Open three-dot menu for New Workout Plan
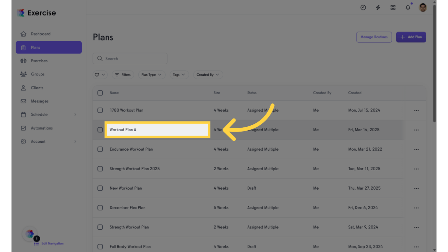Viewport: 448px width, 252px height. coord(416,188)
